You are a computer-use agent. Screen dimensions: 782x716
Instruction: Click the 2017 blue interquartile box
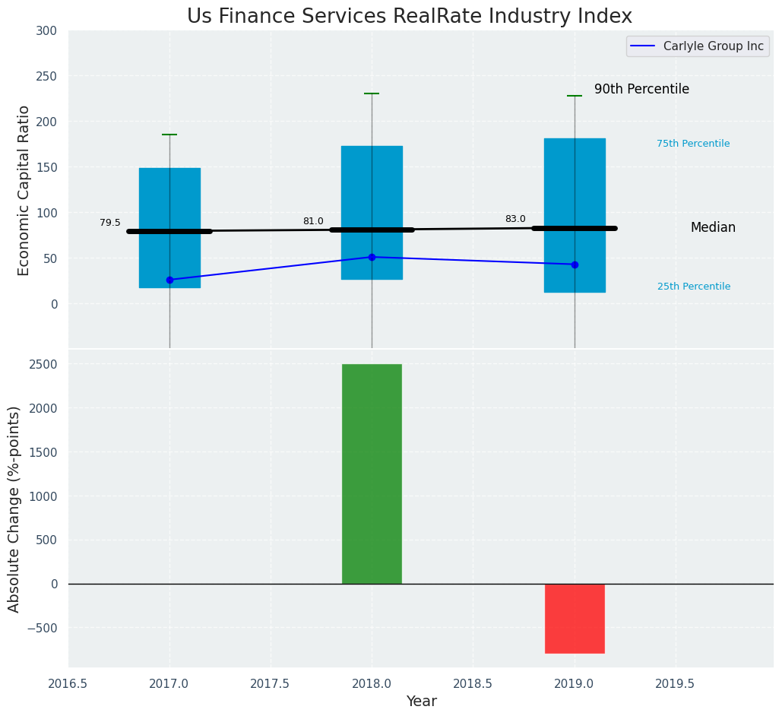(x=169, y=190)
